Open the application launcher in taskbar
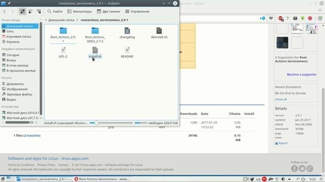The height and width of the screenshot is (182, 325). point(3,179)
